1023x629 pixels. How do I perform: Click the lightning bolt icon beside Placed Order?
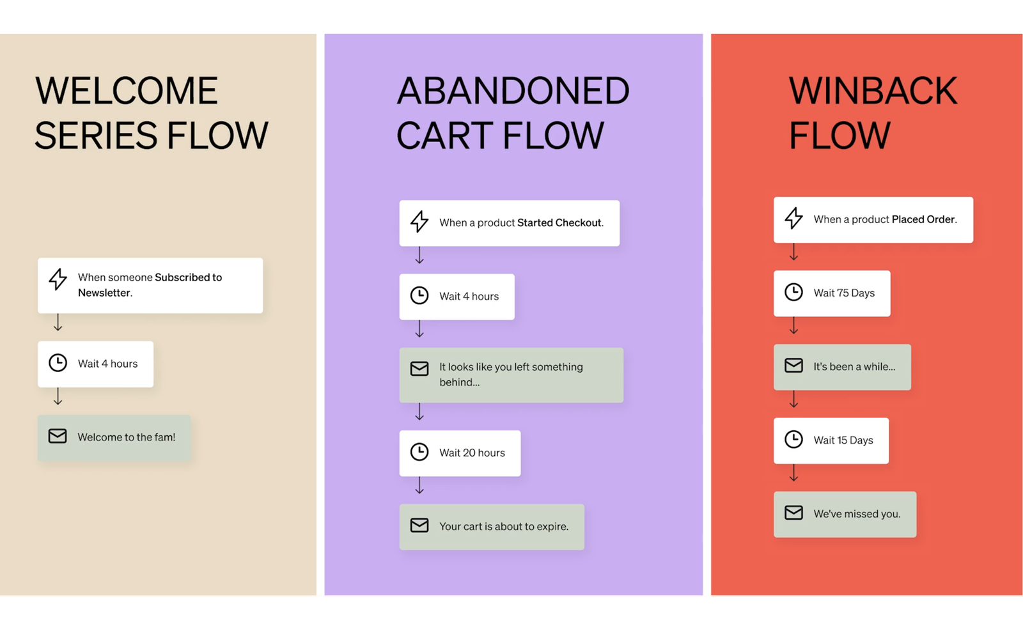(x=793, y=219)
